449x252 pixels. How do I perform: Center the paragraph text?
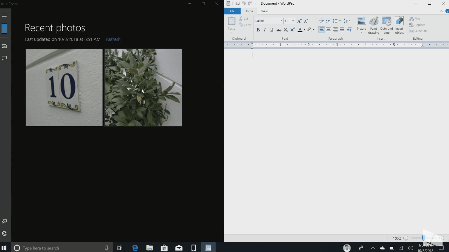(x=328, y=30)
